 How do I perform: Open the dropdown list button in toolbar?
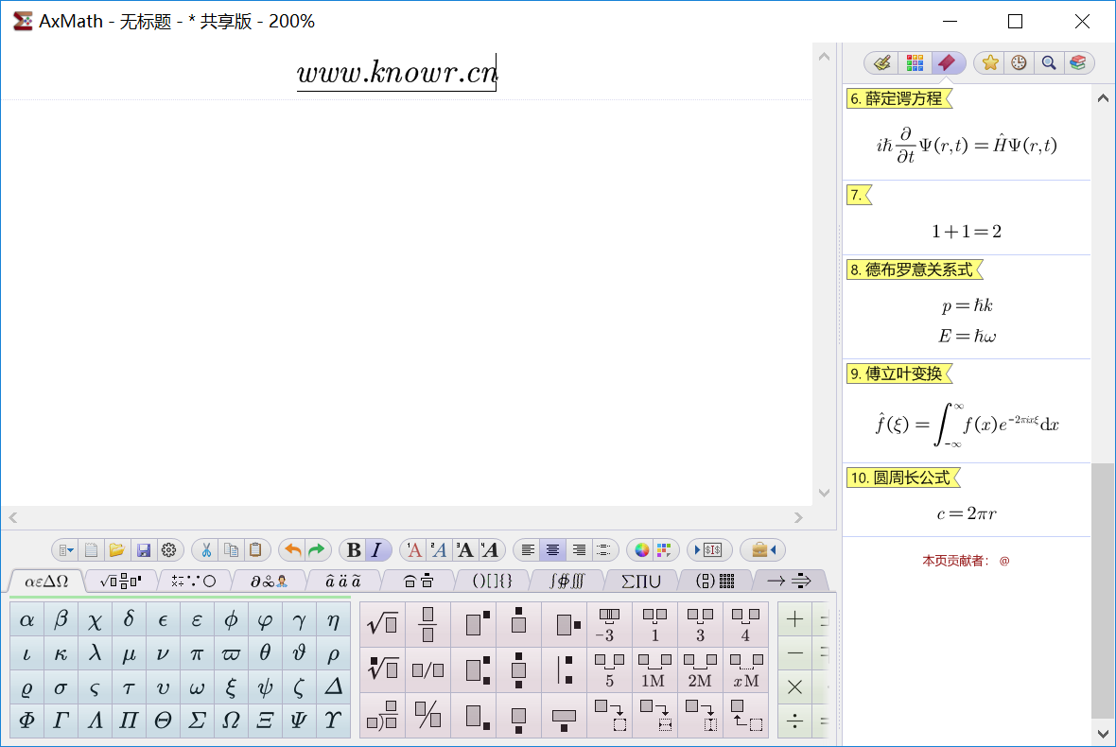[x=66, y=550]
